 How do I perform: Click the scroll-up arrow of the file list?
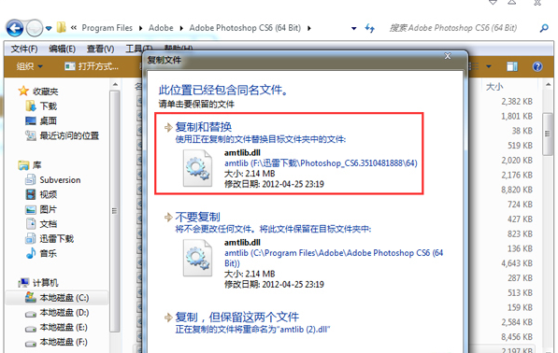click(548, 85)
